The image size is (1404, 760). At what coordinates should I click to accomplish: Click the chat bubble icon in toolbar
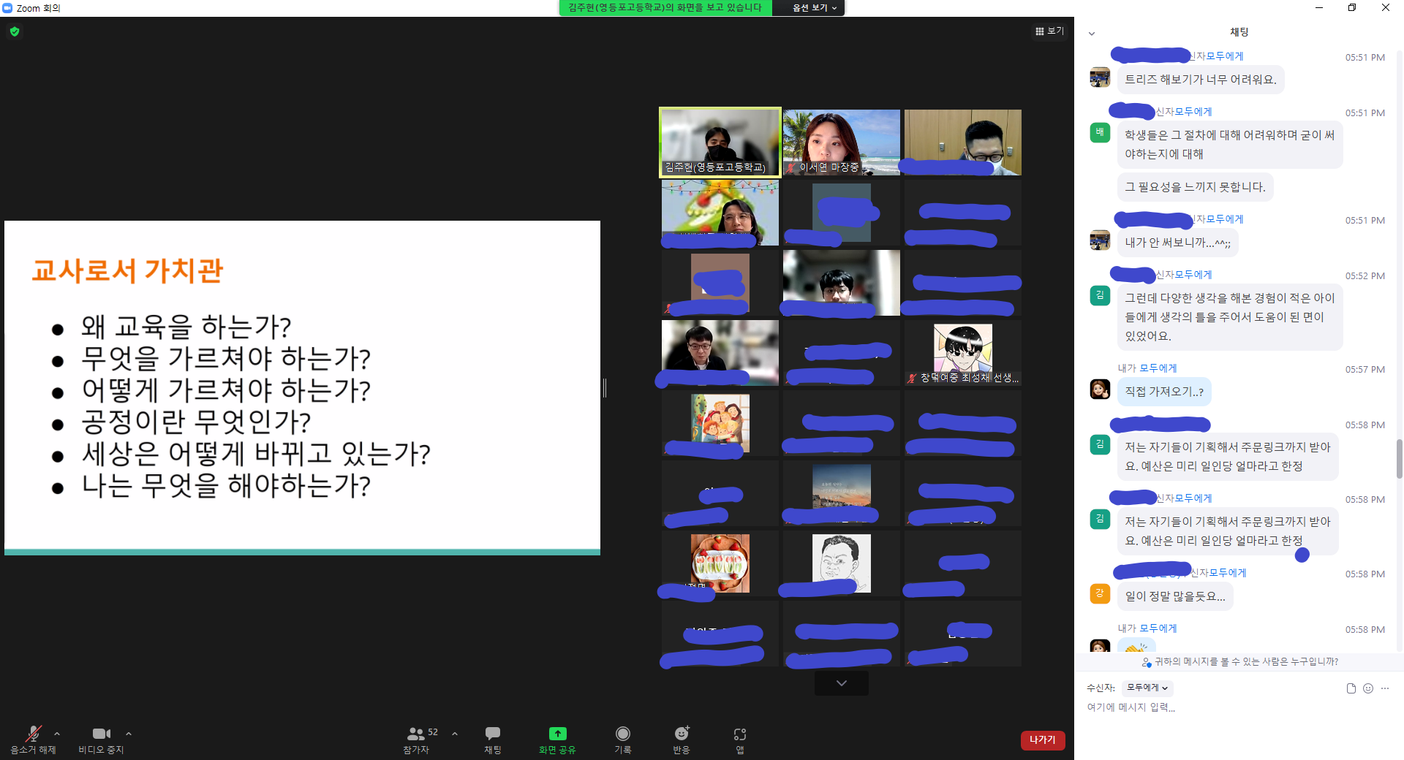493,734
